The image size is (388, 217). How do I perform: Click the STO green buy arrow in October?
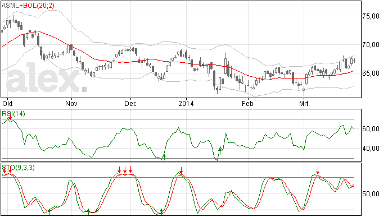(49, 212)
